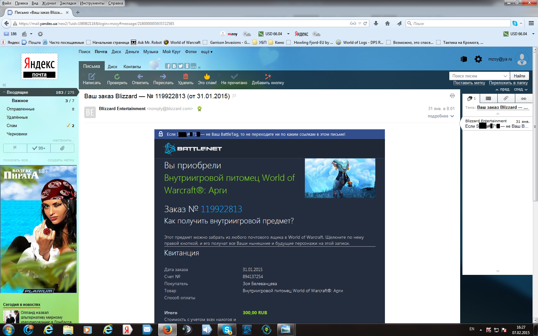Open the Firefox hamburger menu
Image resolution: width=538 pixels, height=336 pixels.
coord(531,23)
